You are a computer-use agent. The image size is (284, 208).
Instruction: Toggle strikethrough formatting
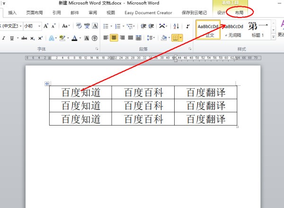coord(24,38)
